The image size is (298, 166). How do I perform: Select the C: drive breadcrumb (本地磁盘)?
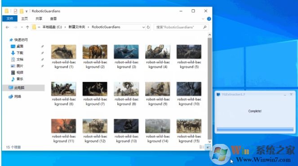tap(52, 27)
